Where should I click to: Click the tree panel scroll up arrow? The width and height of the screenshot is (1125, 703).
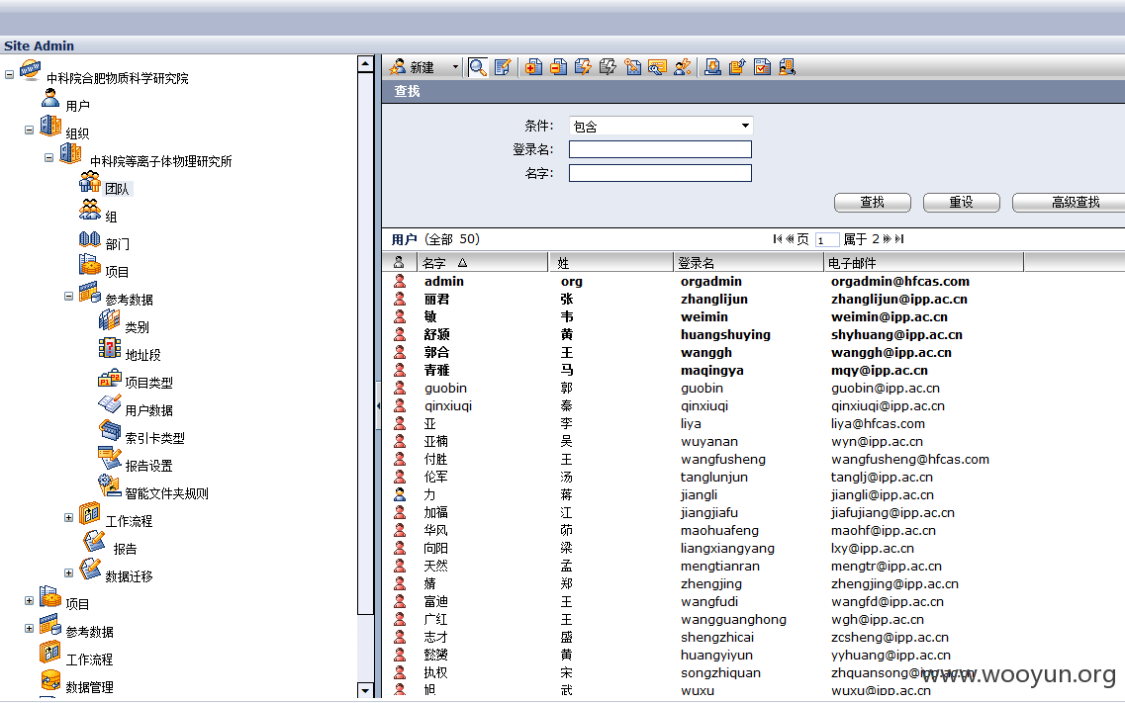[x=365, y=64]
